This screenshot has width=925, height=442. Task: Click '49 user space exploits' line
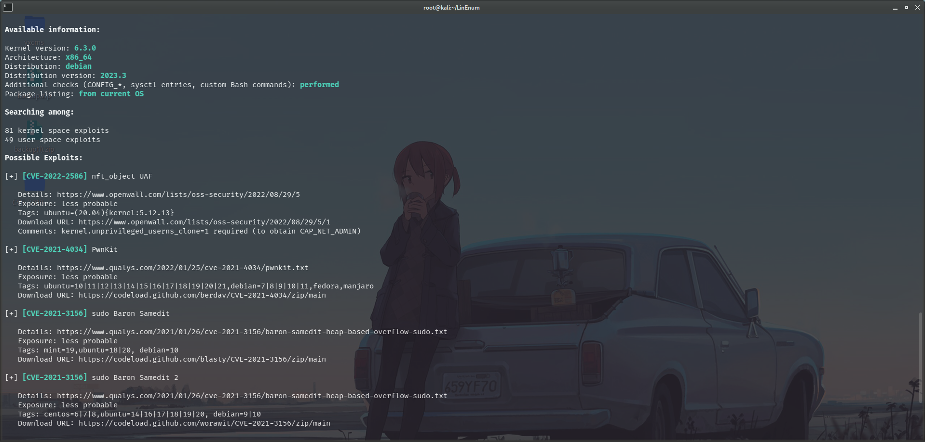tap(53, 140)
